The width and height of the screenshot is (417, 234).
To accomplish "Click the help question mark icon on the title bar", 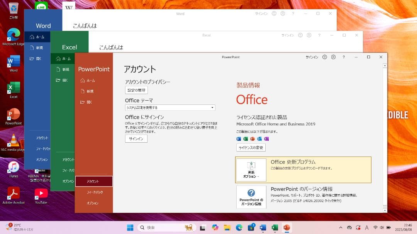I will (343, 57).
